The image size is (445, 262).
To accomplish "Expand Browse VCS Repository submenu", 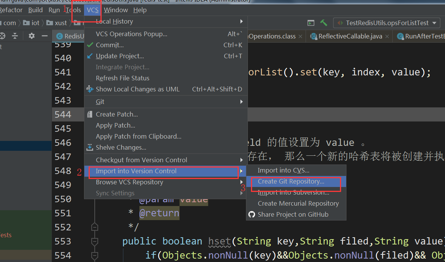I will (x=166, y=182).
